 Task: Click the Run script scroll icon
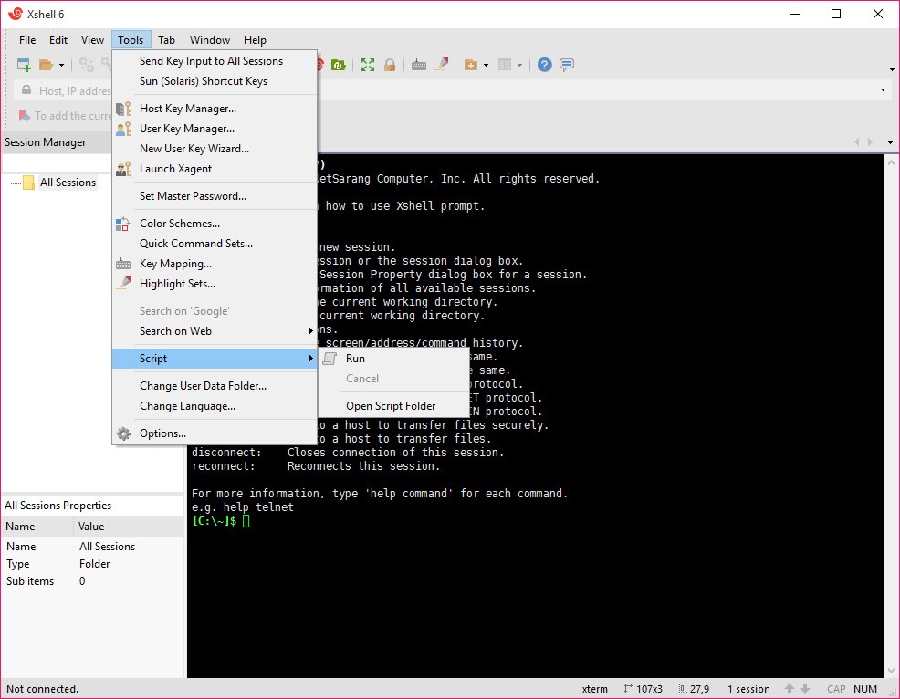pyautogui.click(x=330, y=359)
